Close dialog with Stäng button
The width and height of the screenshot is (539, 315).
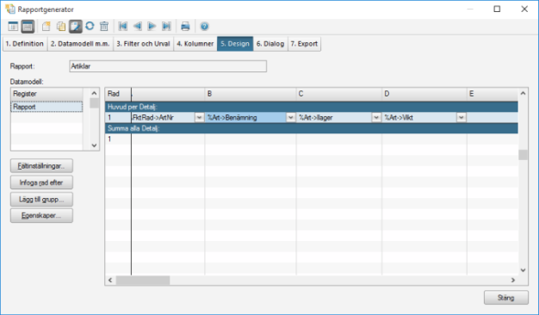coord(506,298)
